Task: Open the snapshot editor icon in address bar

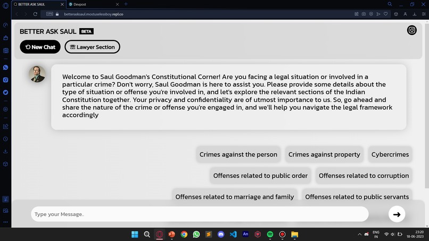Action: point(357,14)
